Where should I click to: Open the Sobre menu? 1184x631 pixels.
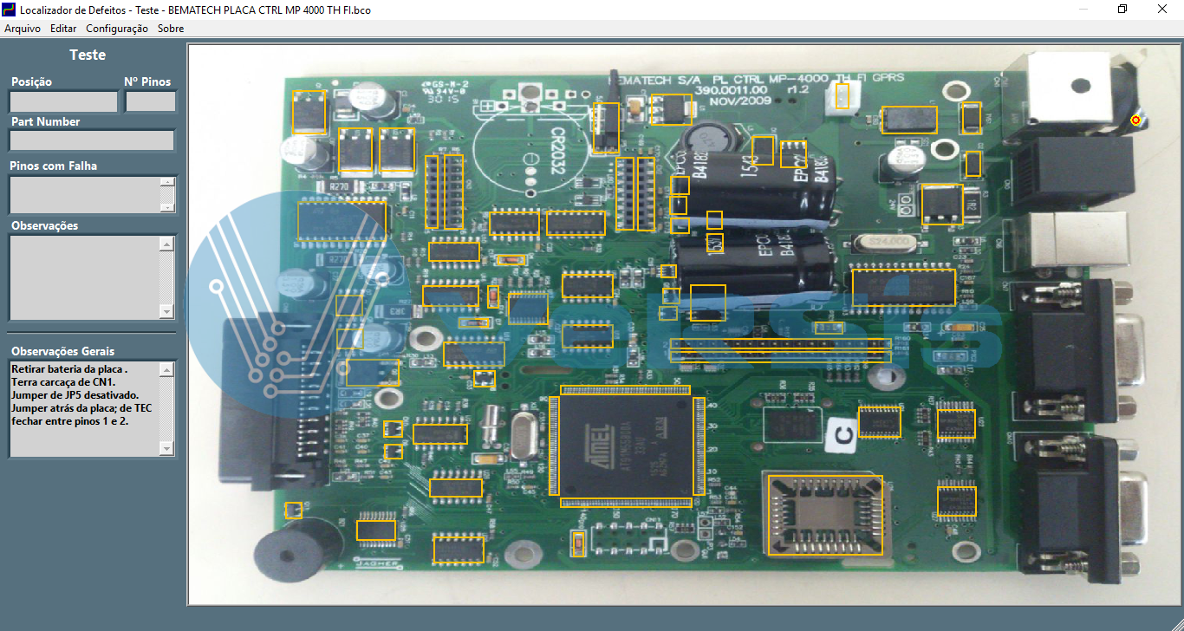click(171, 29)
